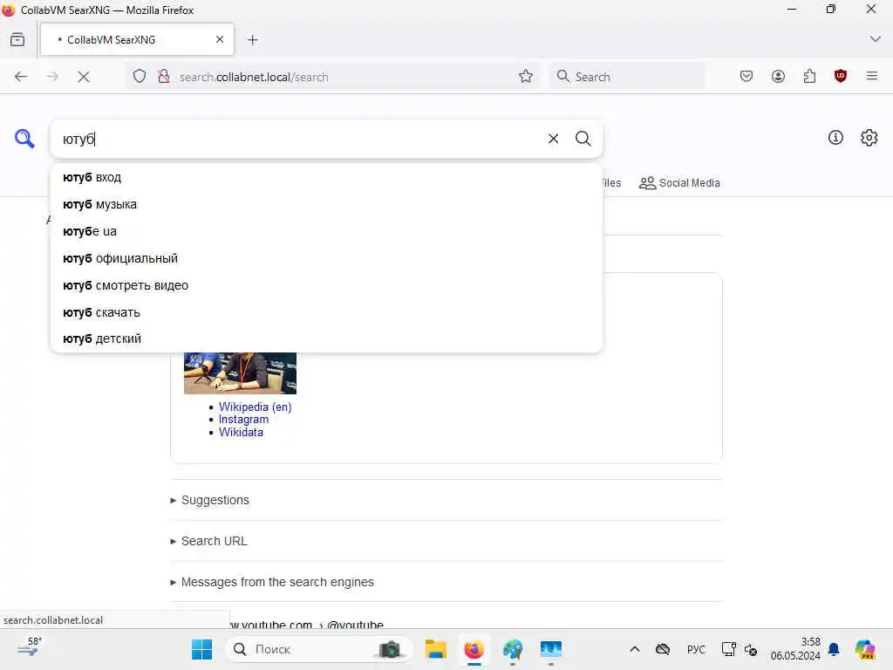Show hidden tray icons chevron
The height and width of the screenshot is (670, 893).
[635, 649]
